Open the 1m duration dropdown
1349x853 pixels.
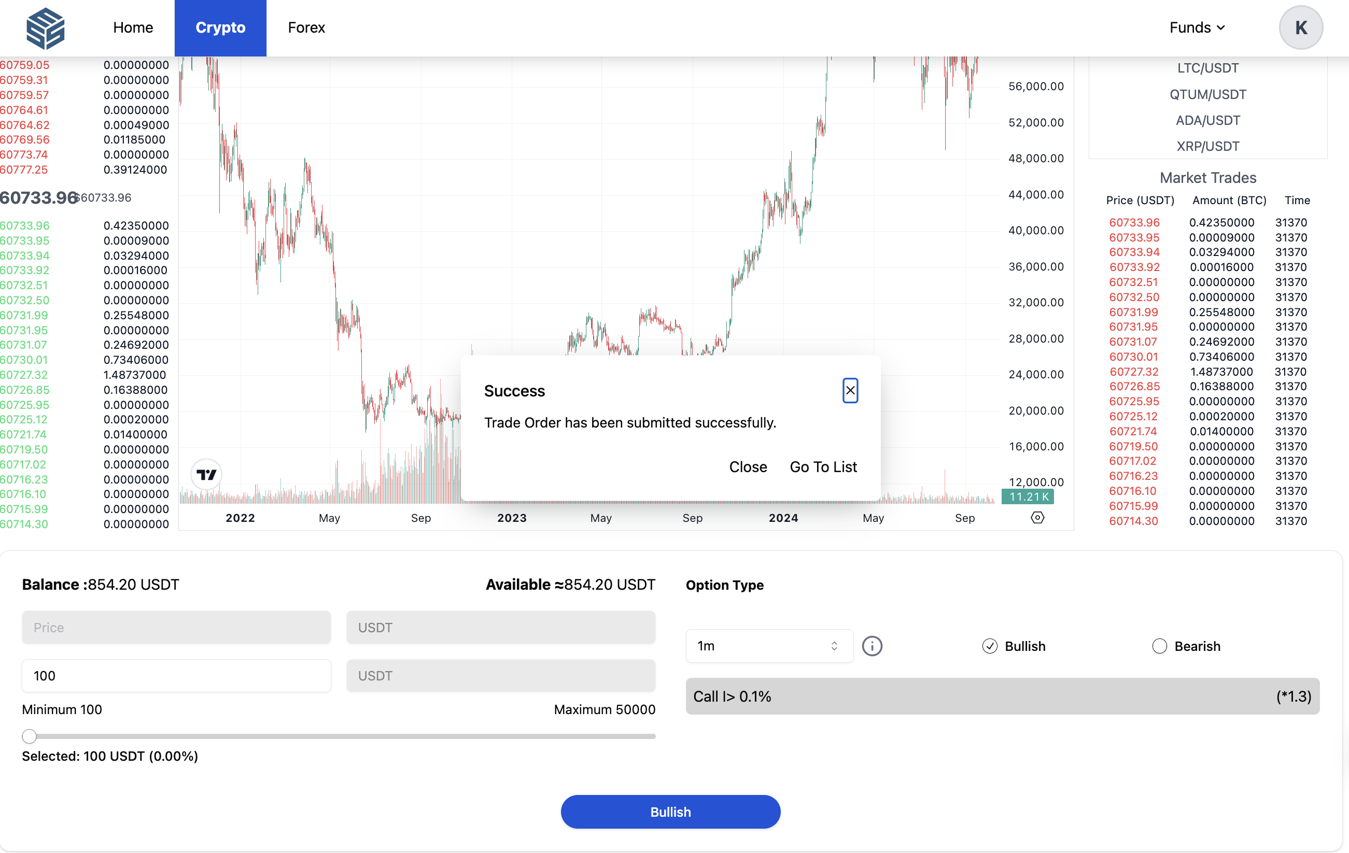tap(769, 646)
